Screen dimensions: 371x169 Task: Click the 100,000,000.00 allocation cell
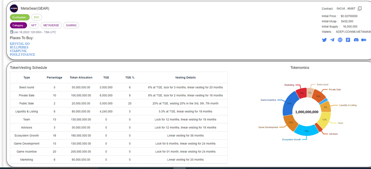[81, 95]
